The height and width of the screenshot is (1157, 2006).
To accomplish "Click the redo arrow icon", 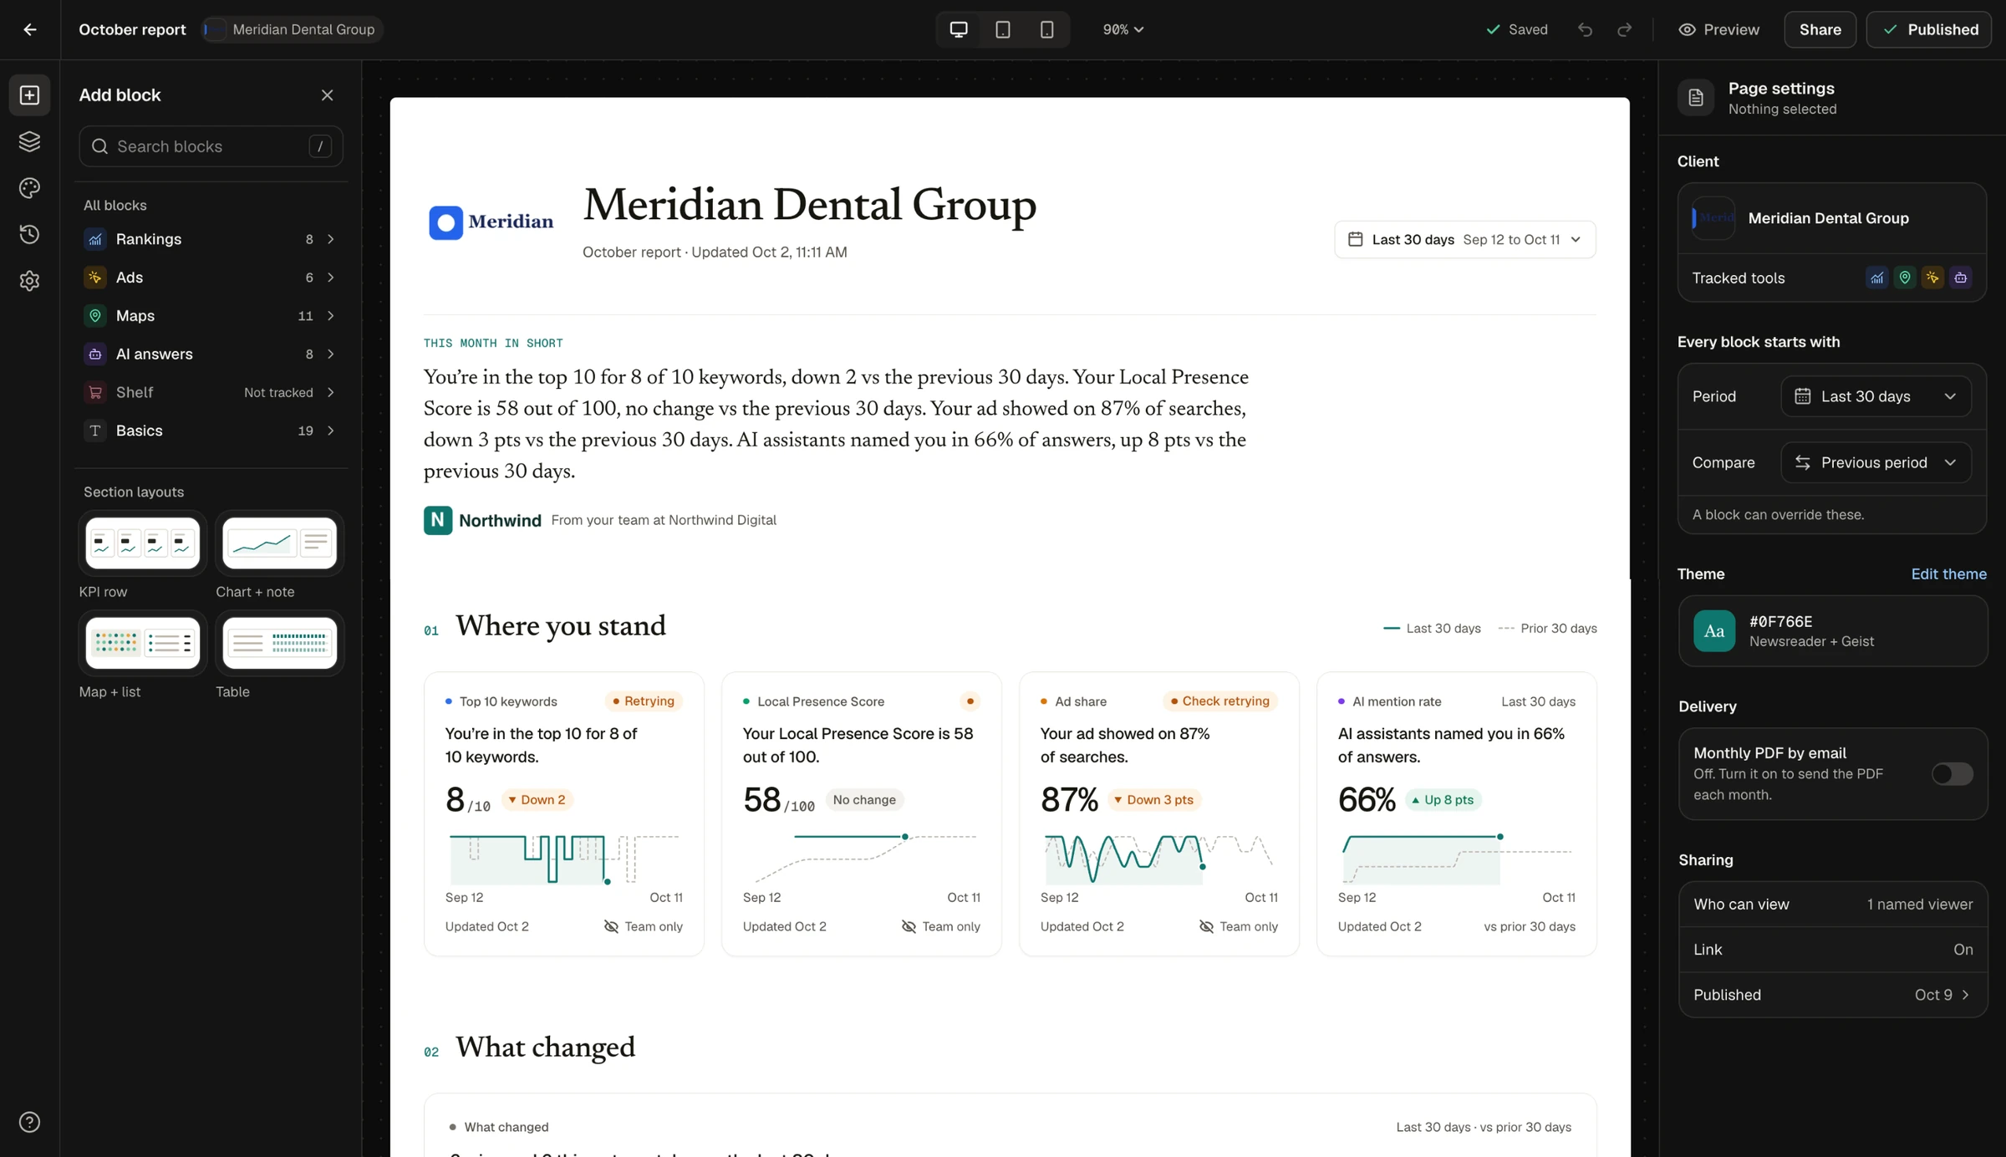I will pos(1624,29).
